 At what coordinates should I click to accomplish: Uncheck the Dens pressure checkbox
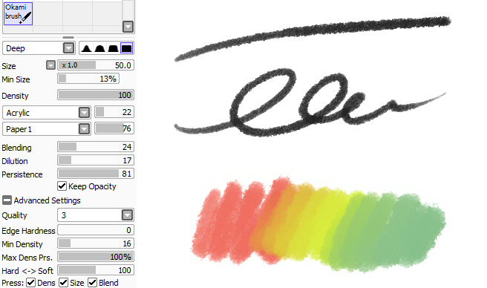30,283
